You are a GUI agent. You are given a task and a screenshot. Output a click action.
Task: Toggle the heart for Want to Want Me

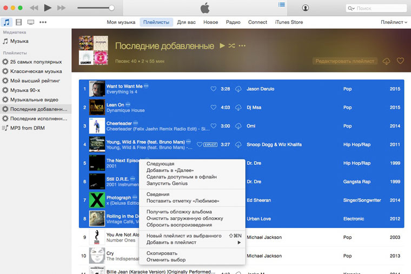(x=214, y=89)
